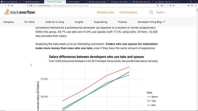198x111 pixels.
Task: Go forward with the browser forward arrow
Action: click(6, 6)
